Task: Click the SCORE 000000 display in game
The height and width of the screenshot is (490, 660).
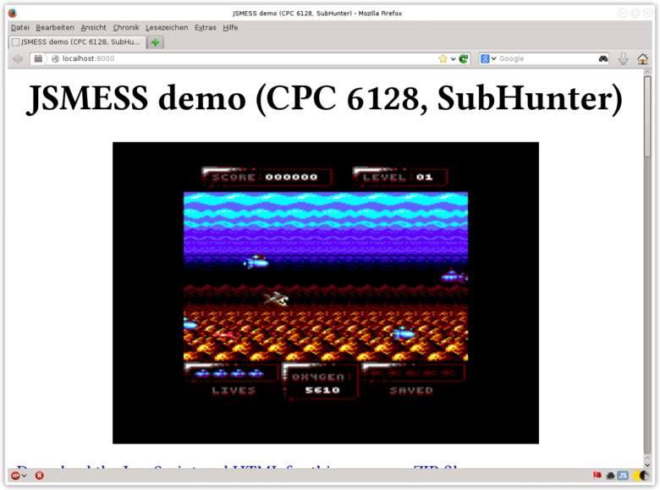Action: tap(267, 177)
